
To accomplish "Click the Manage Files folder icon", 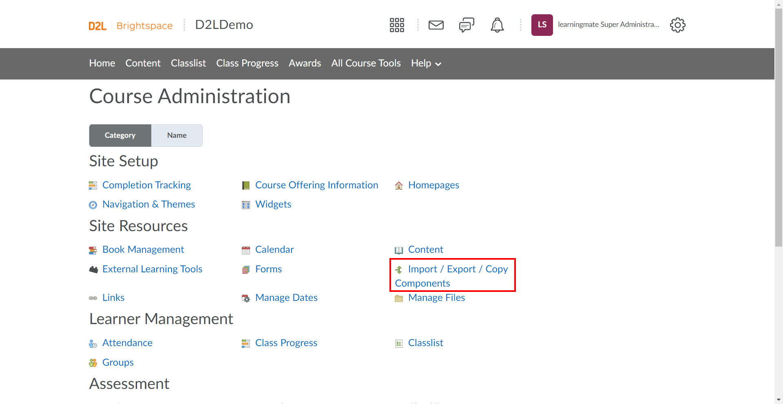I will click(399, 298).
